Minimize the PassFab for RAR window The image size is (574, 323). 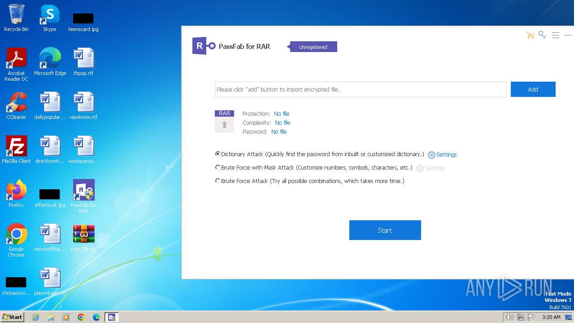pos(567,35)
